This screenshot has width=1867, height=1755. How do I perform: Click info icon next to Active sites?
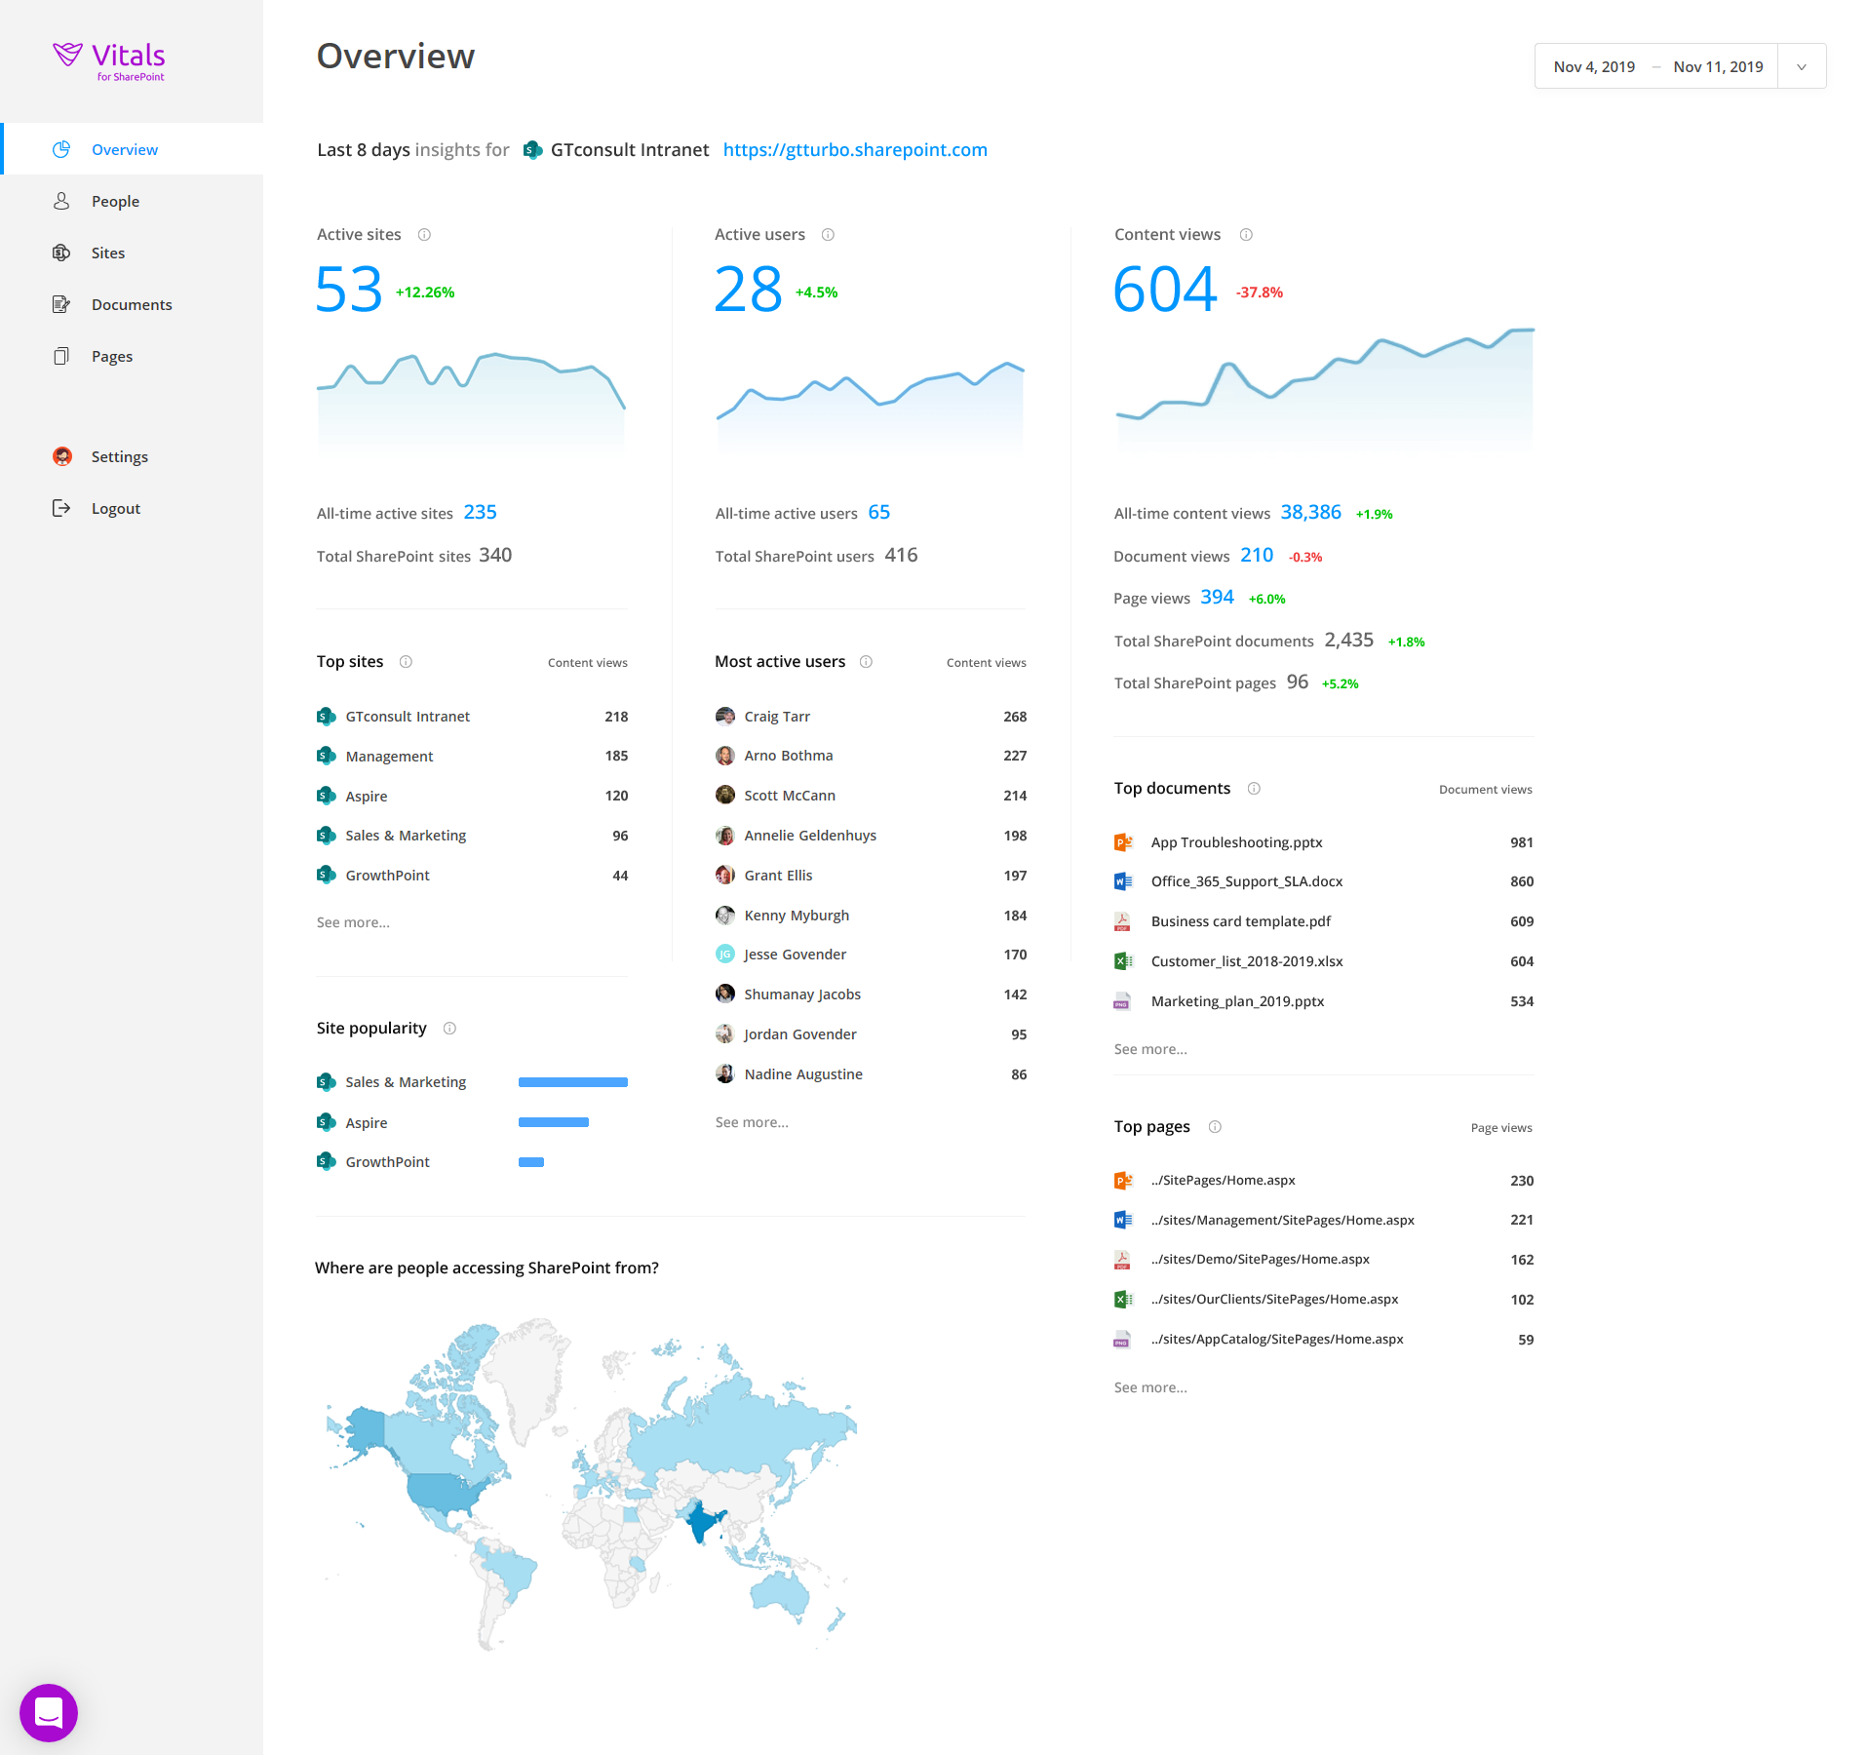(424, 235)
